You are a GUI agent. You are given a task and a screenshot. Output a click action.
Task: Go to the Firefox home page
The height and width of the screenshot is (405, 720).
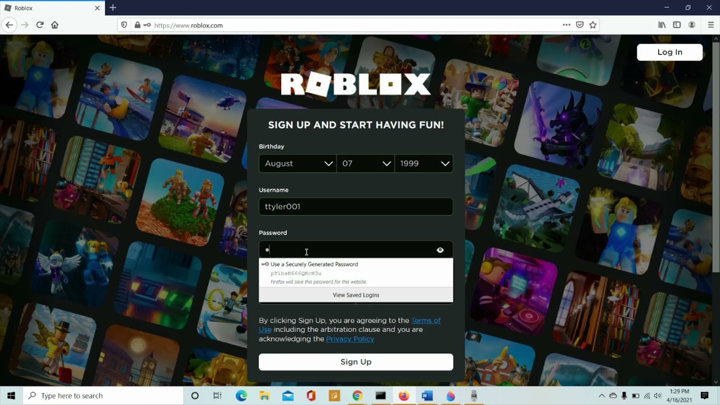click(55, 25)
